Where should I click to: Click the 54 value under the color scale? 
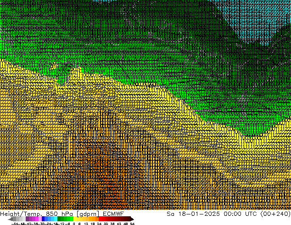click(x=132, y=224)
